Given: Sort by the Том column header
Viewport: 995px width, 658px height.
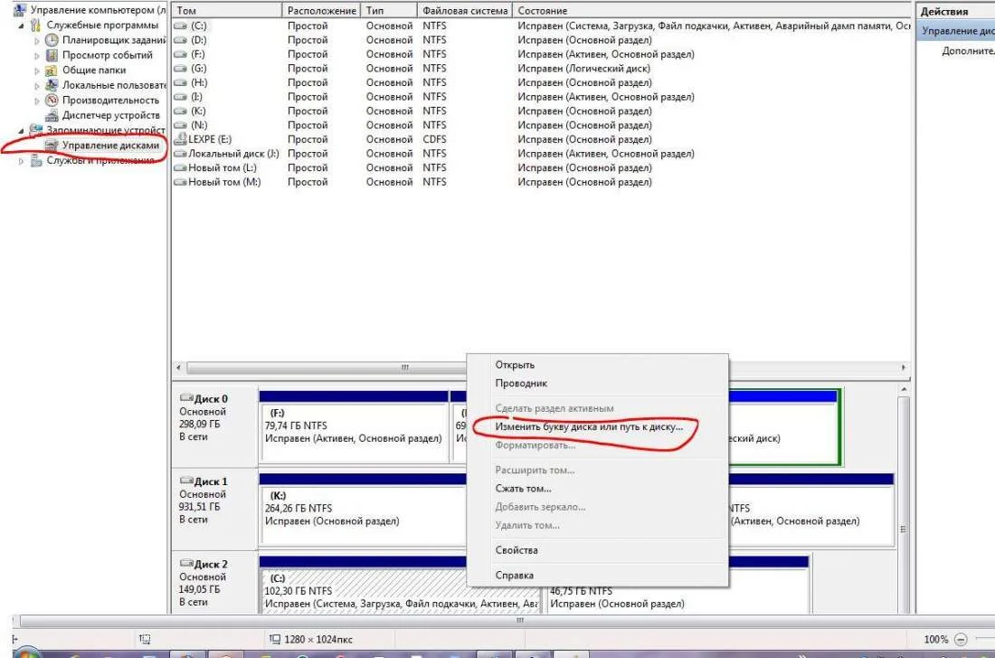Looking at the screenshot, I should pyautogui.click(x=226, y=11).
